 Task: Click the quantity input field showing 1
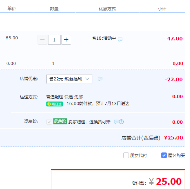(54, 40)
